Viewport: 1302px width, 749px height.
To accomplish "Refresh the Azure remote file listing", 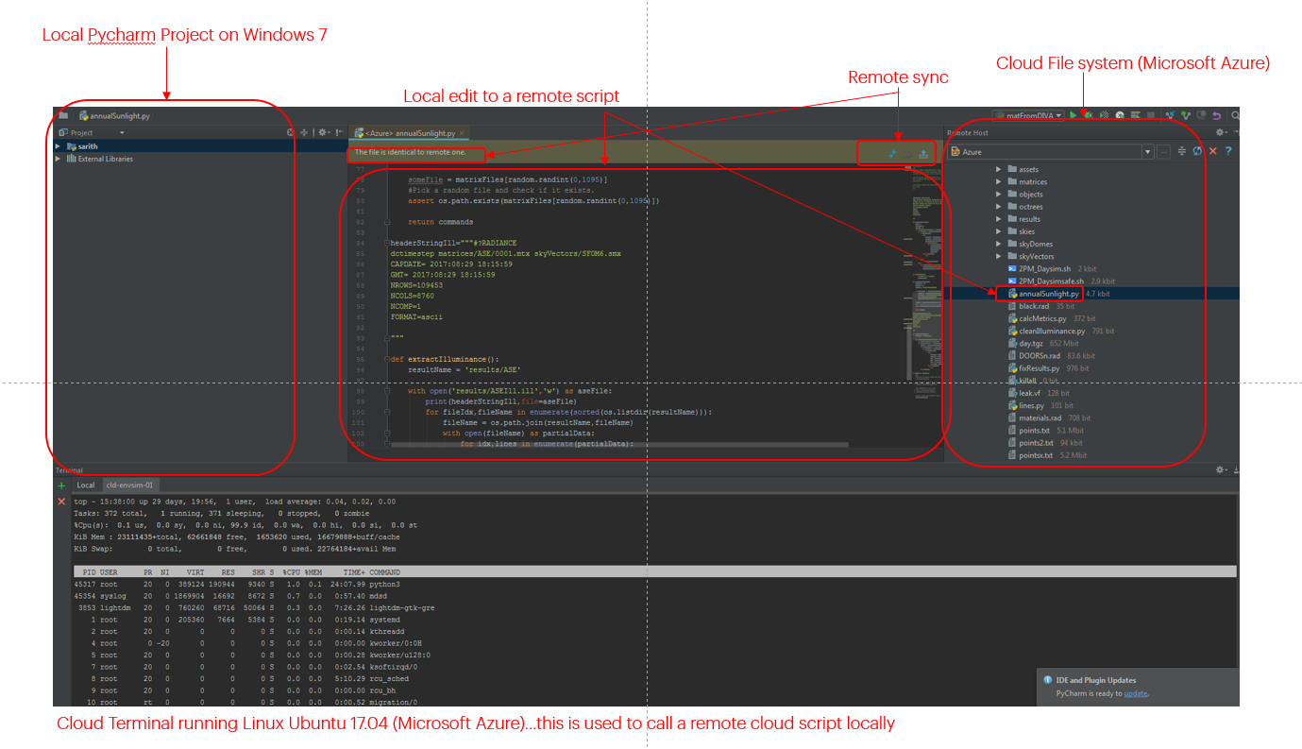I will tap(1197, 150).
